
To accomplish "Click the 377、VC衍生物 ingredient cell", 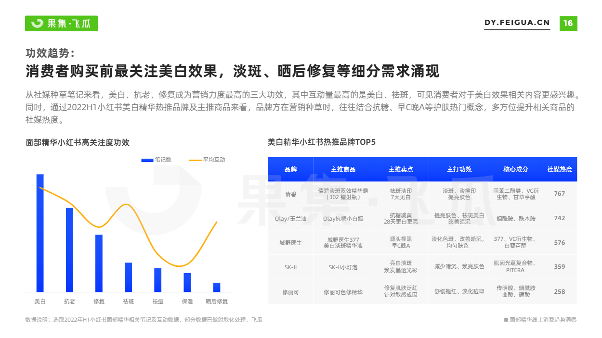I will tap(516, 243).
